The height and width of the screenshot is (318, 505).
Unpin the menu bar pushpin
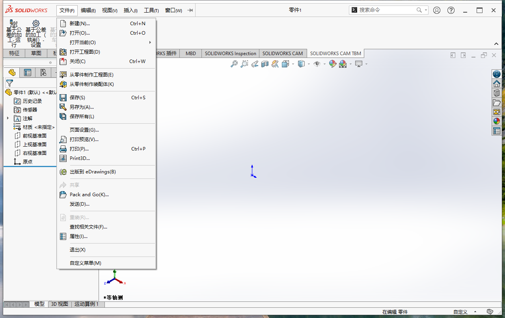coord(190,10)
